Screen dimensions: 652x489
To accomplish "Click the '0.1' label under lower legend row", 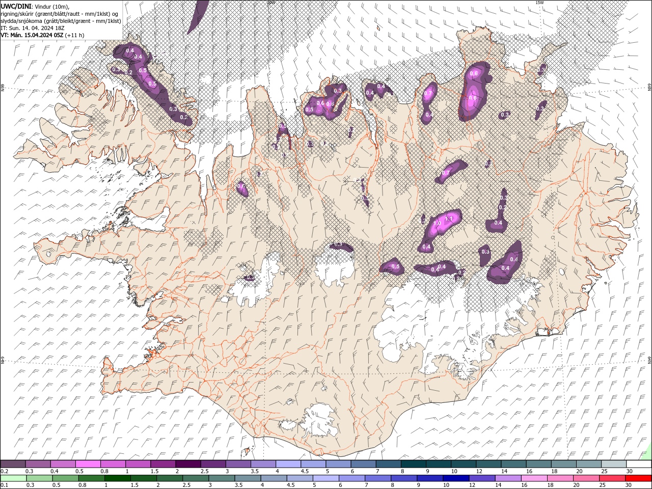I will click(x=4, y=485).
